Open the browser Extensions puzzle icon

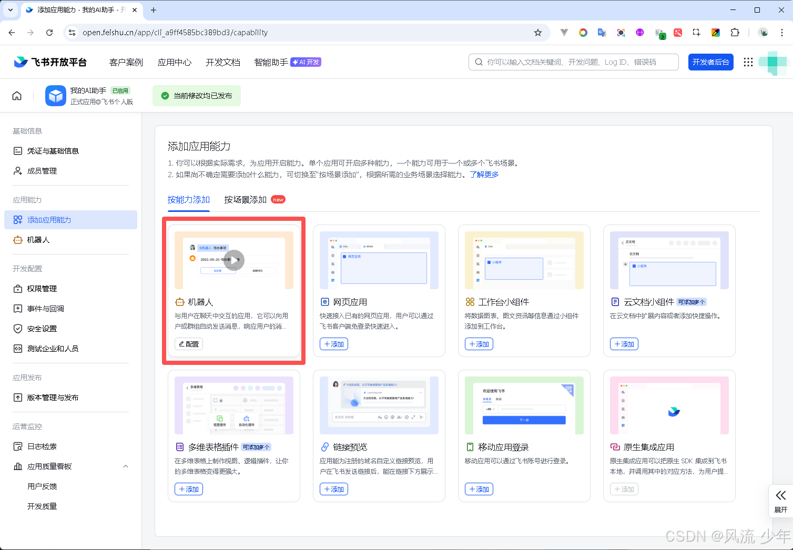[x=735, y=33]
